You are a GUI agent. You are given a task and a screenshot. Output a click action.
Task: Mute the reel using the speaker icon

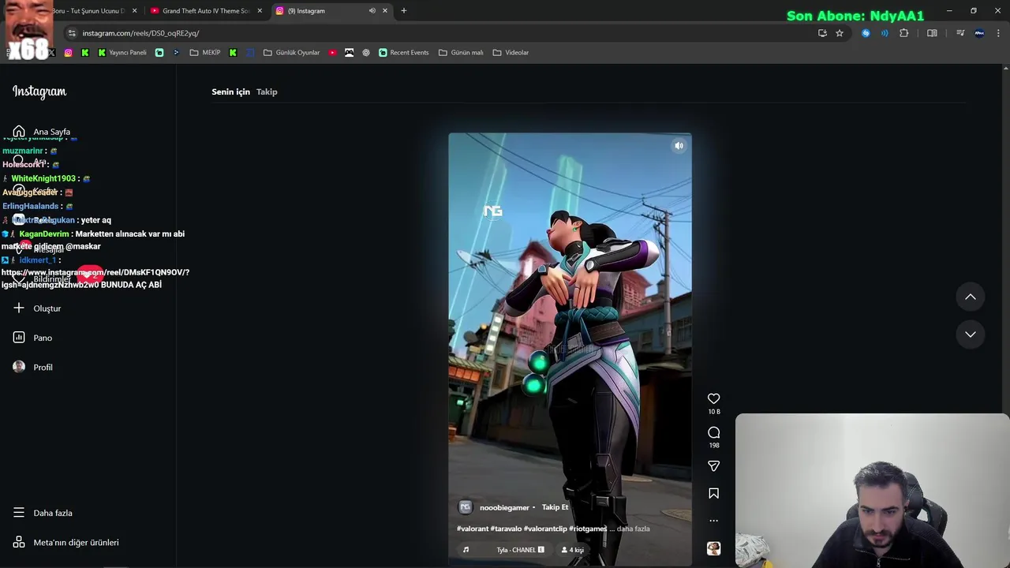pyautogui.click(x=679, y=146)
